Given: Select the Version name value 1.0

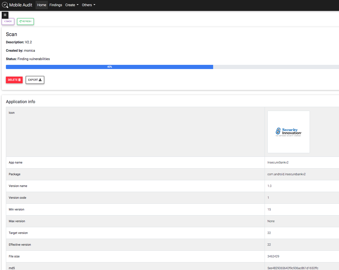Looking at the screenshot, I should [269, 186].
